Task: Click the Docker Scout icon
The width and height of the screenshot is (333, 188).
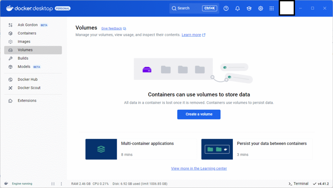Action: coord(10,88)
